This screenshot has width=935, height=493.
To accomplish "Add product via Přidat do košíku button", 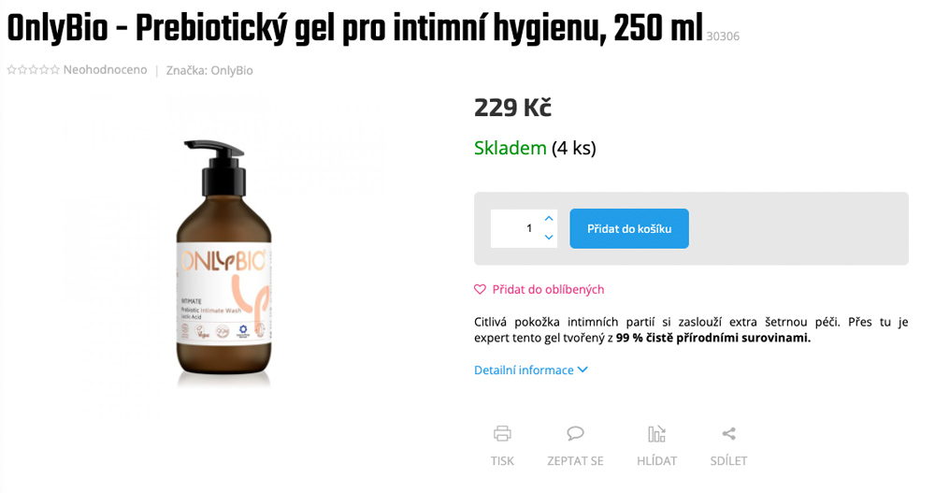I will pos(629,228).
